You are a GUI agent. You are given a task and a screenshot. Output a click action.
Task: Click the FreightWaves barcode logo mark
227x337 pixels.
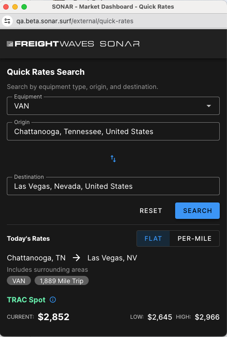click(x=10, y=44)
